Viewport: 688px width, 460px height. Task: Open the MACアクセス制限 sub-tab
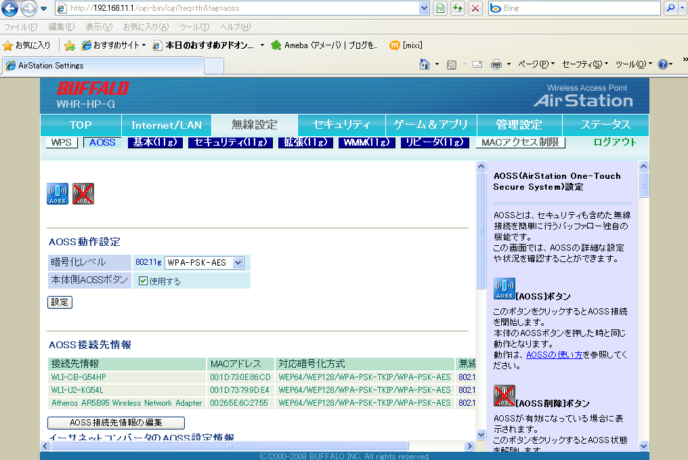(520, 143)
